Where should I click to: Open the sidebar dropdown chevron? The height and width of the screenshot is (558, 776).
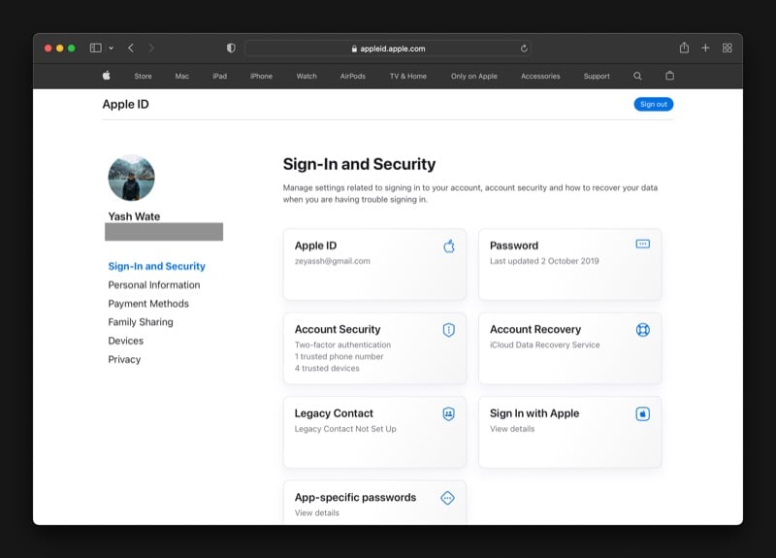[111, 48]
